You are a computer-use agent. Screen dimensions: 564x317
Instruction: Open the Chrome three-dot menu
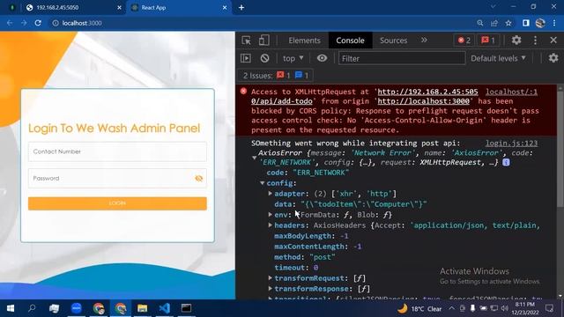pyautogui.click(x=554, y=23)
